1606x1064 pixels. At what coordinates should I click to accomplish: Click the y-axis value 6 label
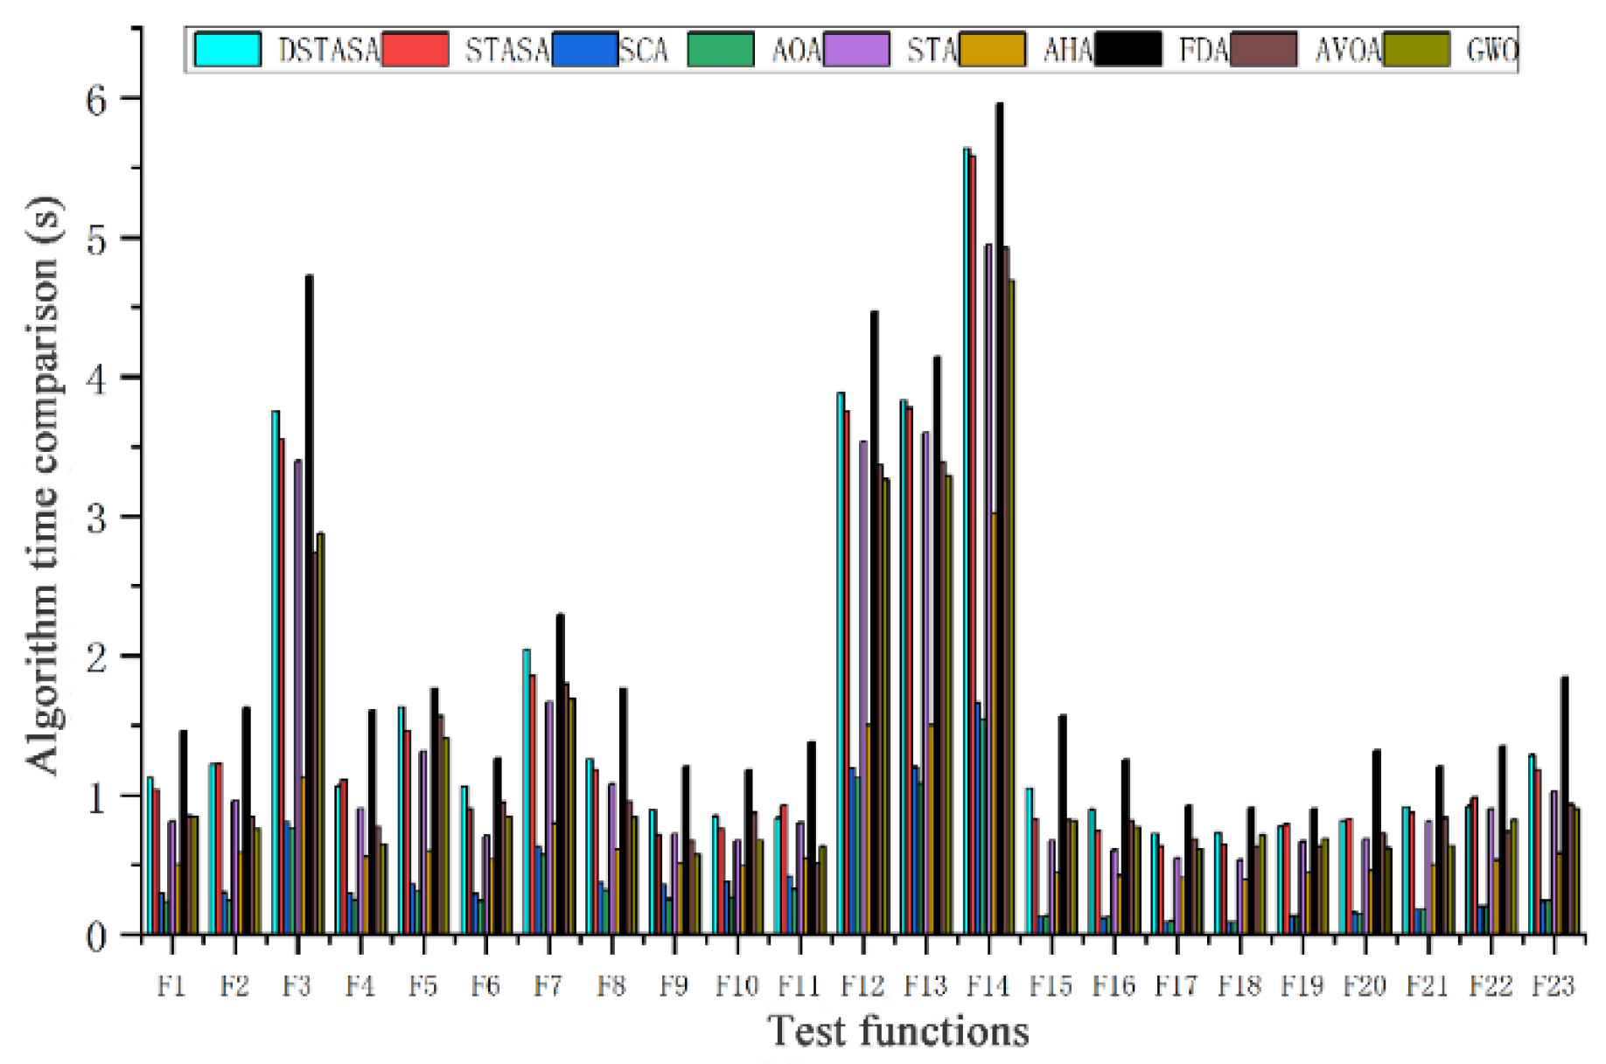click(95, 100)
